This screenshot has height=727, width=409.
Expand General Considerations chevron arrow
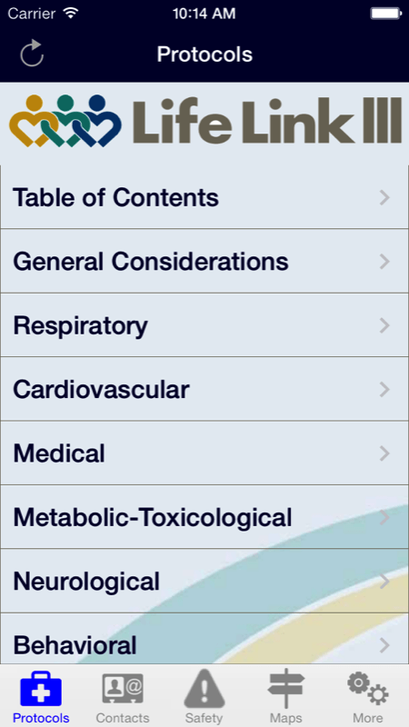tap(384, 262)
